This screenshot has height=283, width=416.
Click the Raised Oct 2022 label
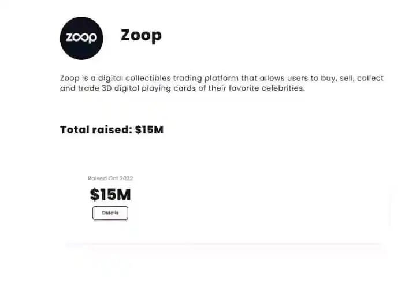coord(110,178)
